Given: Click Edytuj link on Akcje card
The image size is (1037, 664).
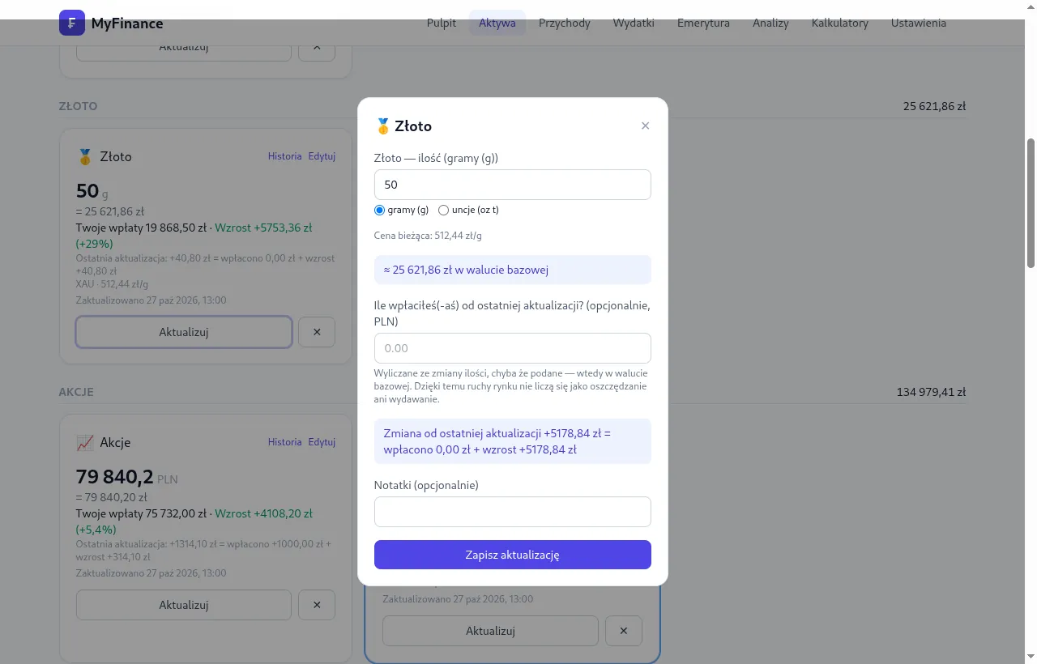Looking at the screenshot, I should (322, 442).
